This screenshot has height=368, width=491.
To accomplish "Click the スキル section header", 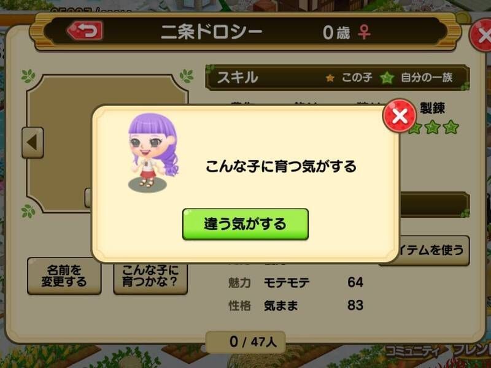I will [x=238, y=77].
